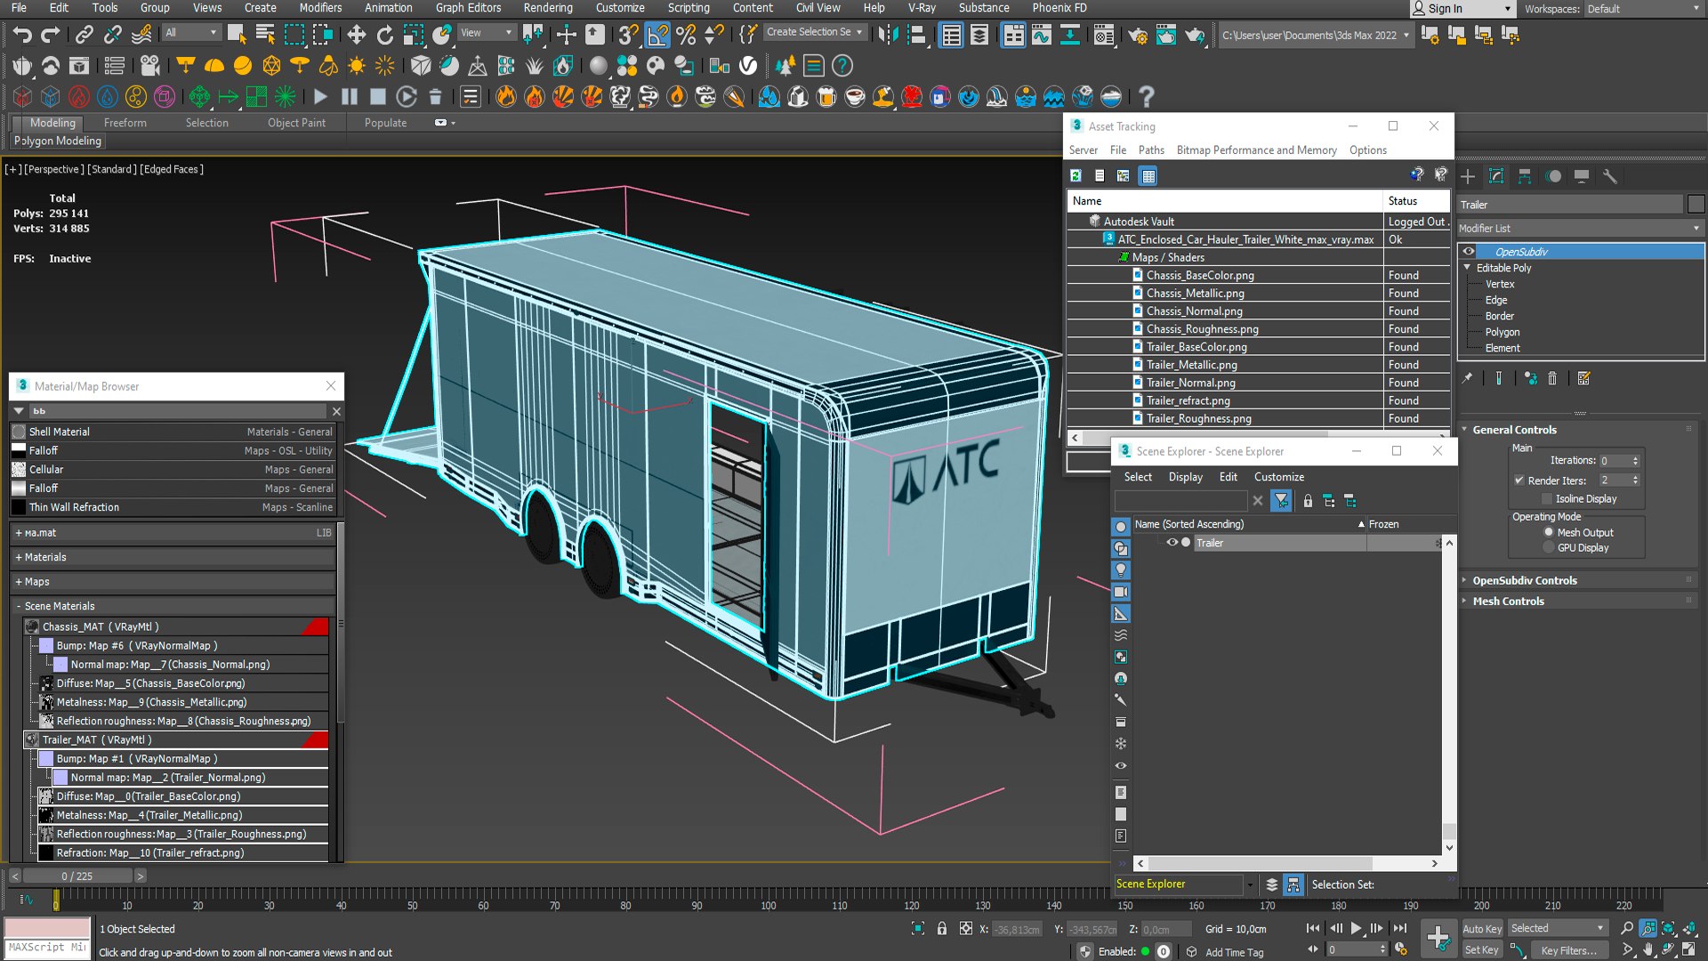Toggle the selection lock icon in the status bar
1708x961 pixels.
pyautogui.click(x=942, y=929)
